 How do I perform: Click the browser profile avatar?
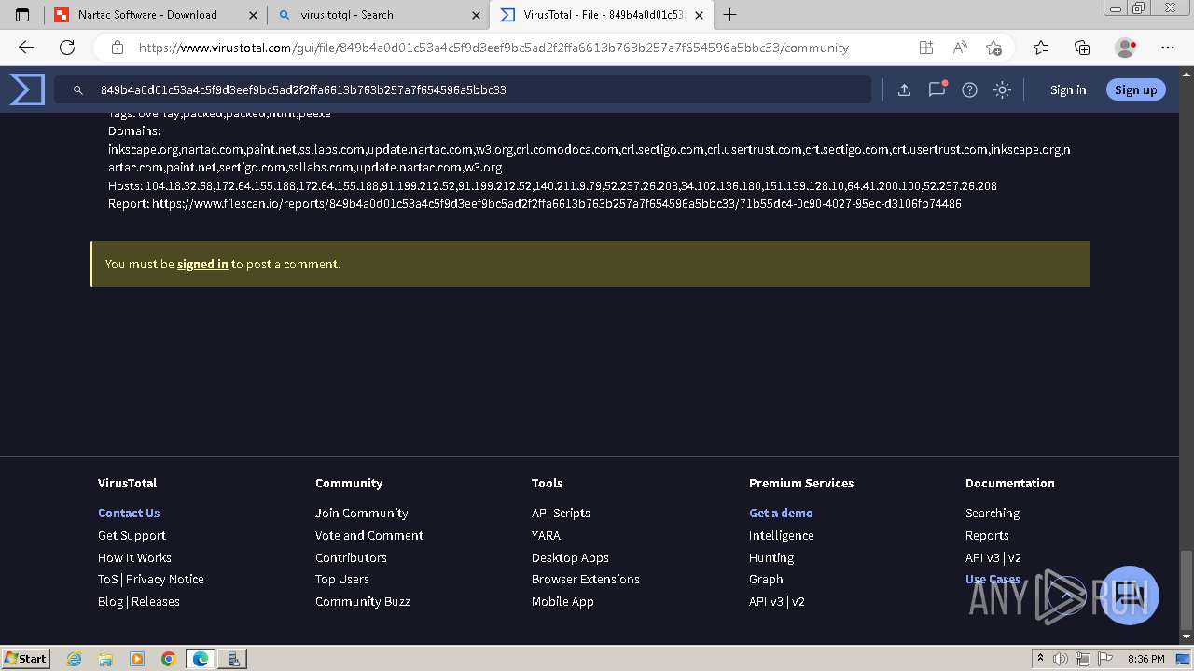coord(1126,48)
